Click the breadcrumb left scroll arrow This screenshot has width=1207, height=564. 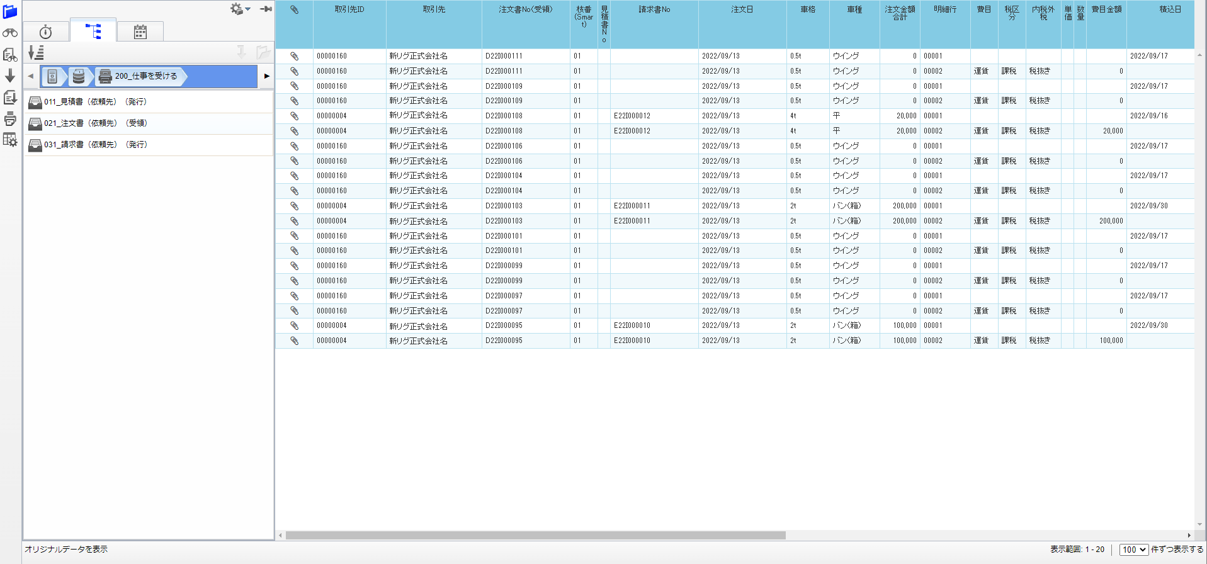coord(30,76)
